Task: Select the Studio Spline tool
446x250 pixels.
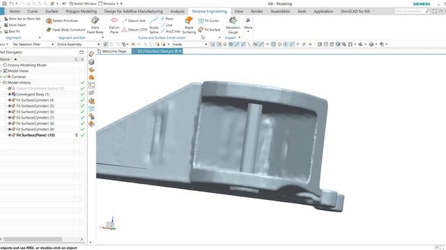Action: [x=154, y=25]
